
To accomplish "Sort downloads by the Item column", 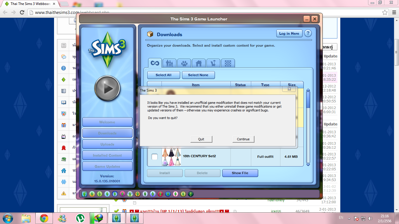I will pyautogui.click(x=196, y=85).
